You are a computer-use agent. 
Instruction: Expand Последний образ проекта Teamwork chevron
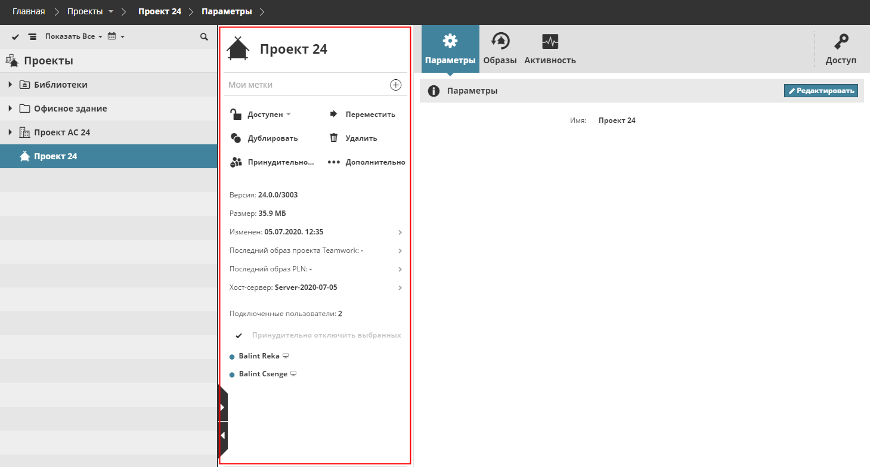click(x=400, y=251)
